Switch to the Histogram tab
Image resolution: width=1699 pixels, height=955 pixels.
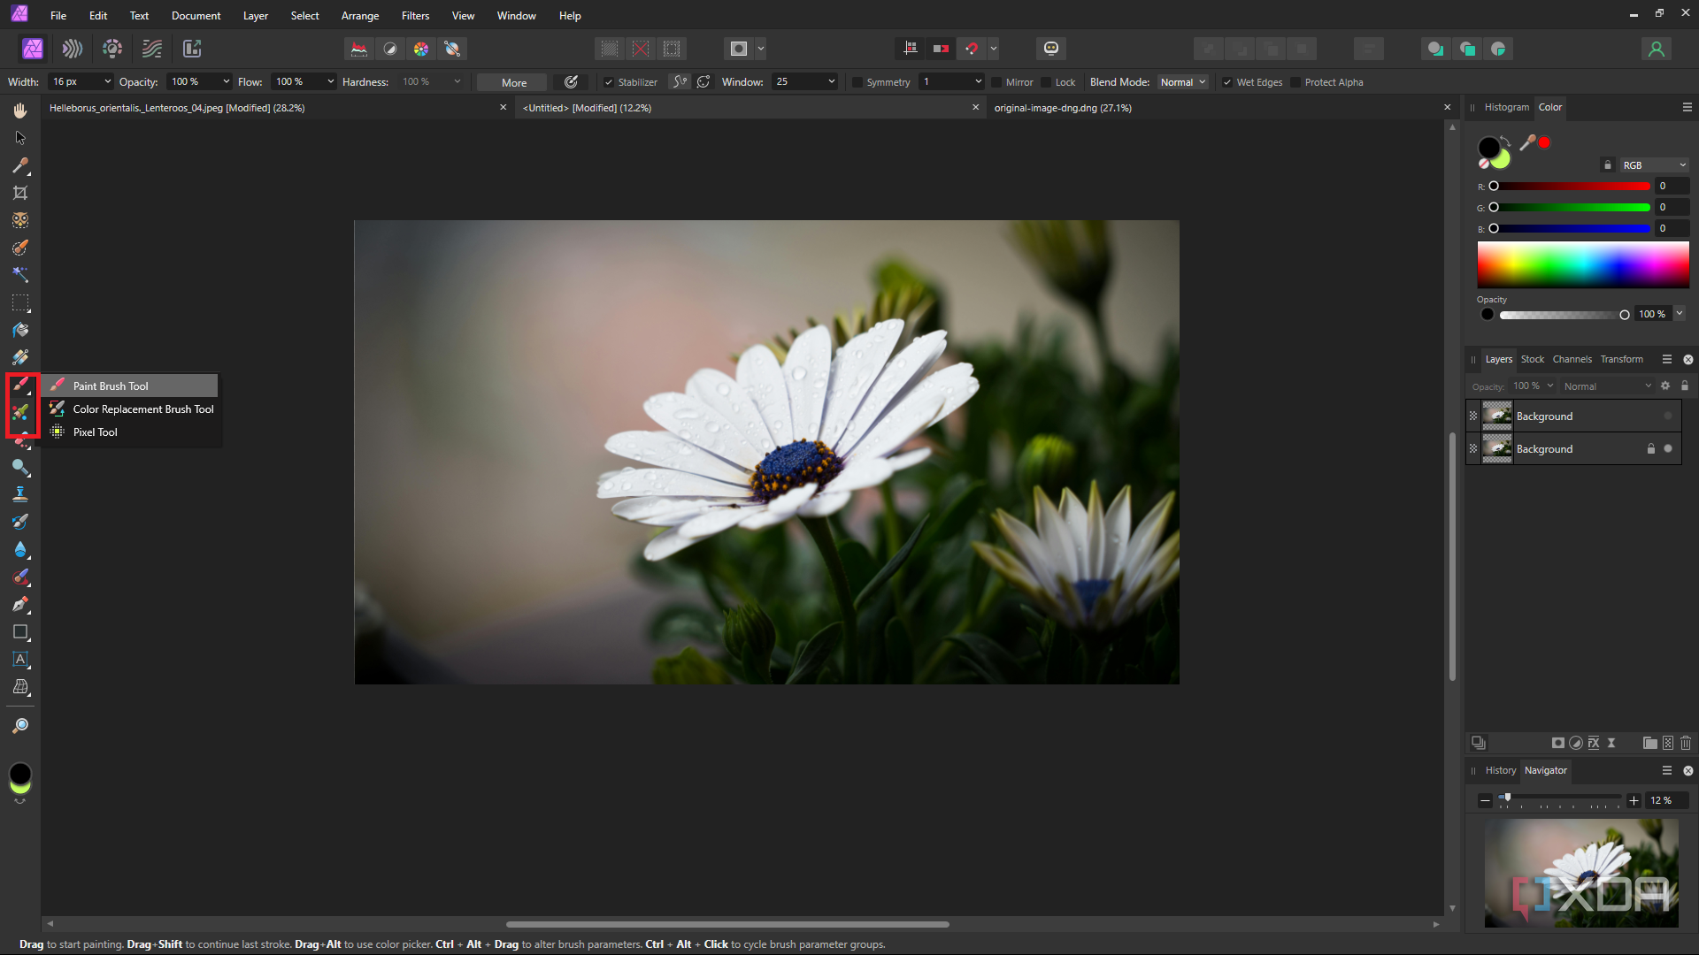tap(1506, 107)
